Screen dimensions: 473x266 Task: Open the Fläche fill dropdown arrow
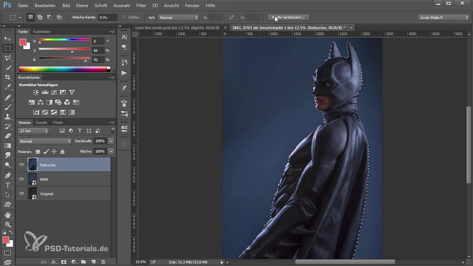[111, 151]
